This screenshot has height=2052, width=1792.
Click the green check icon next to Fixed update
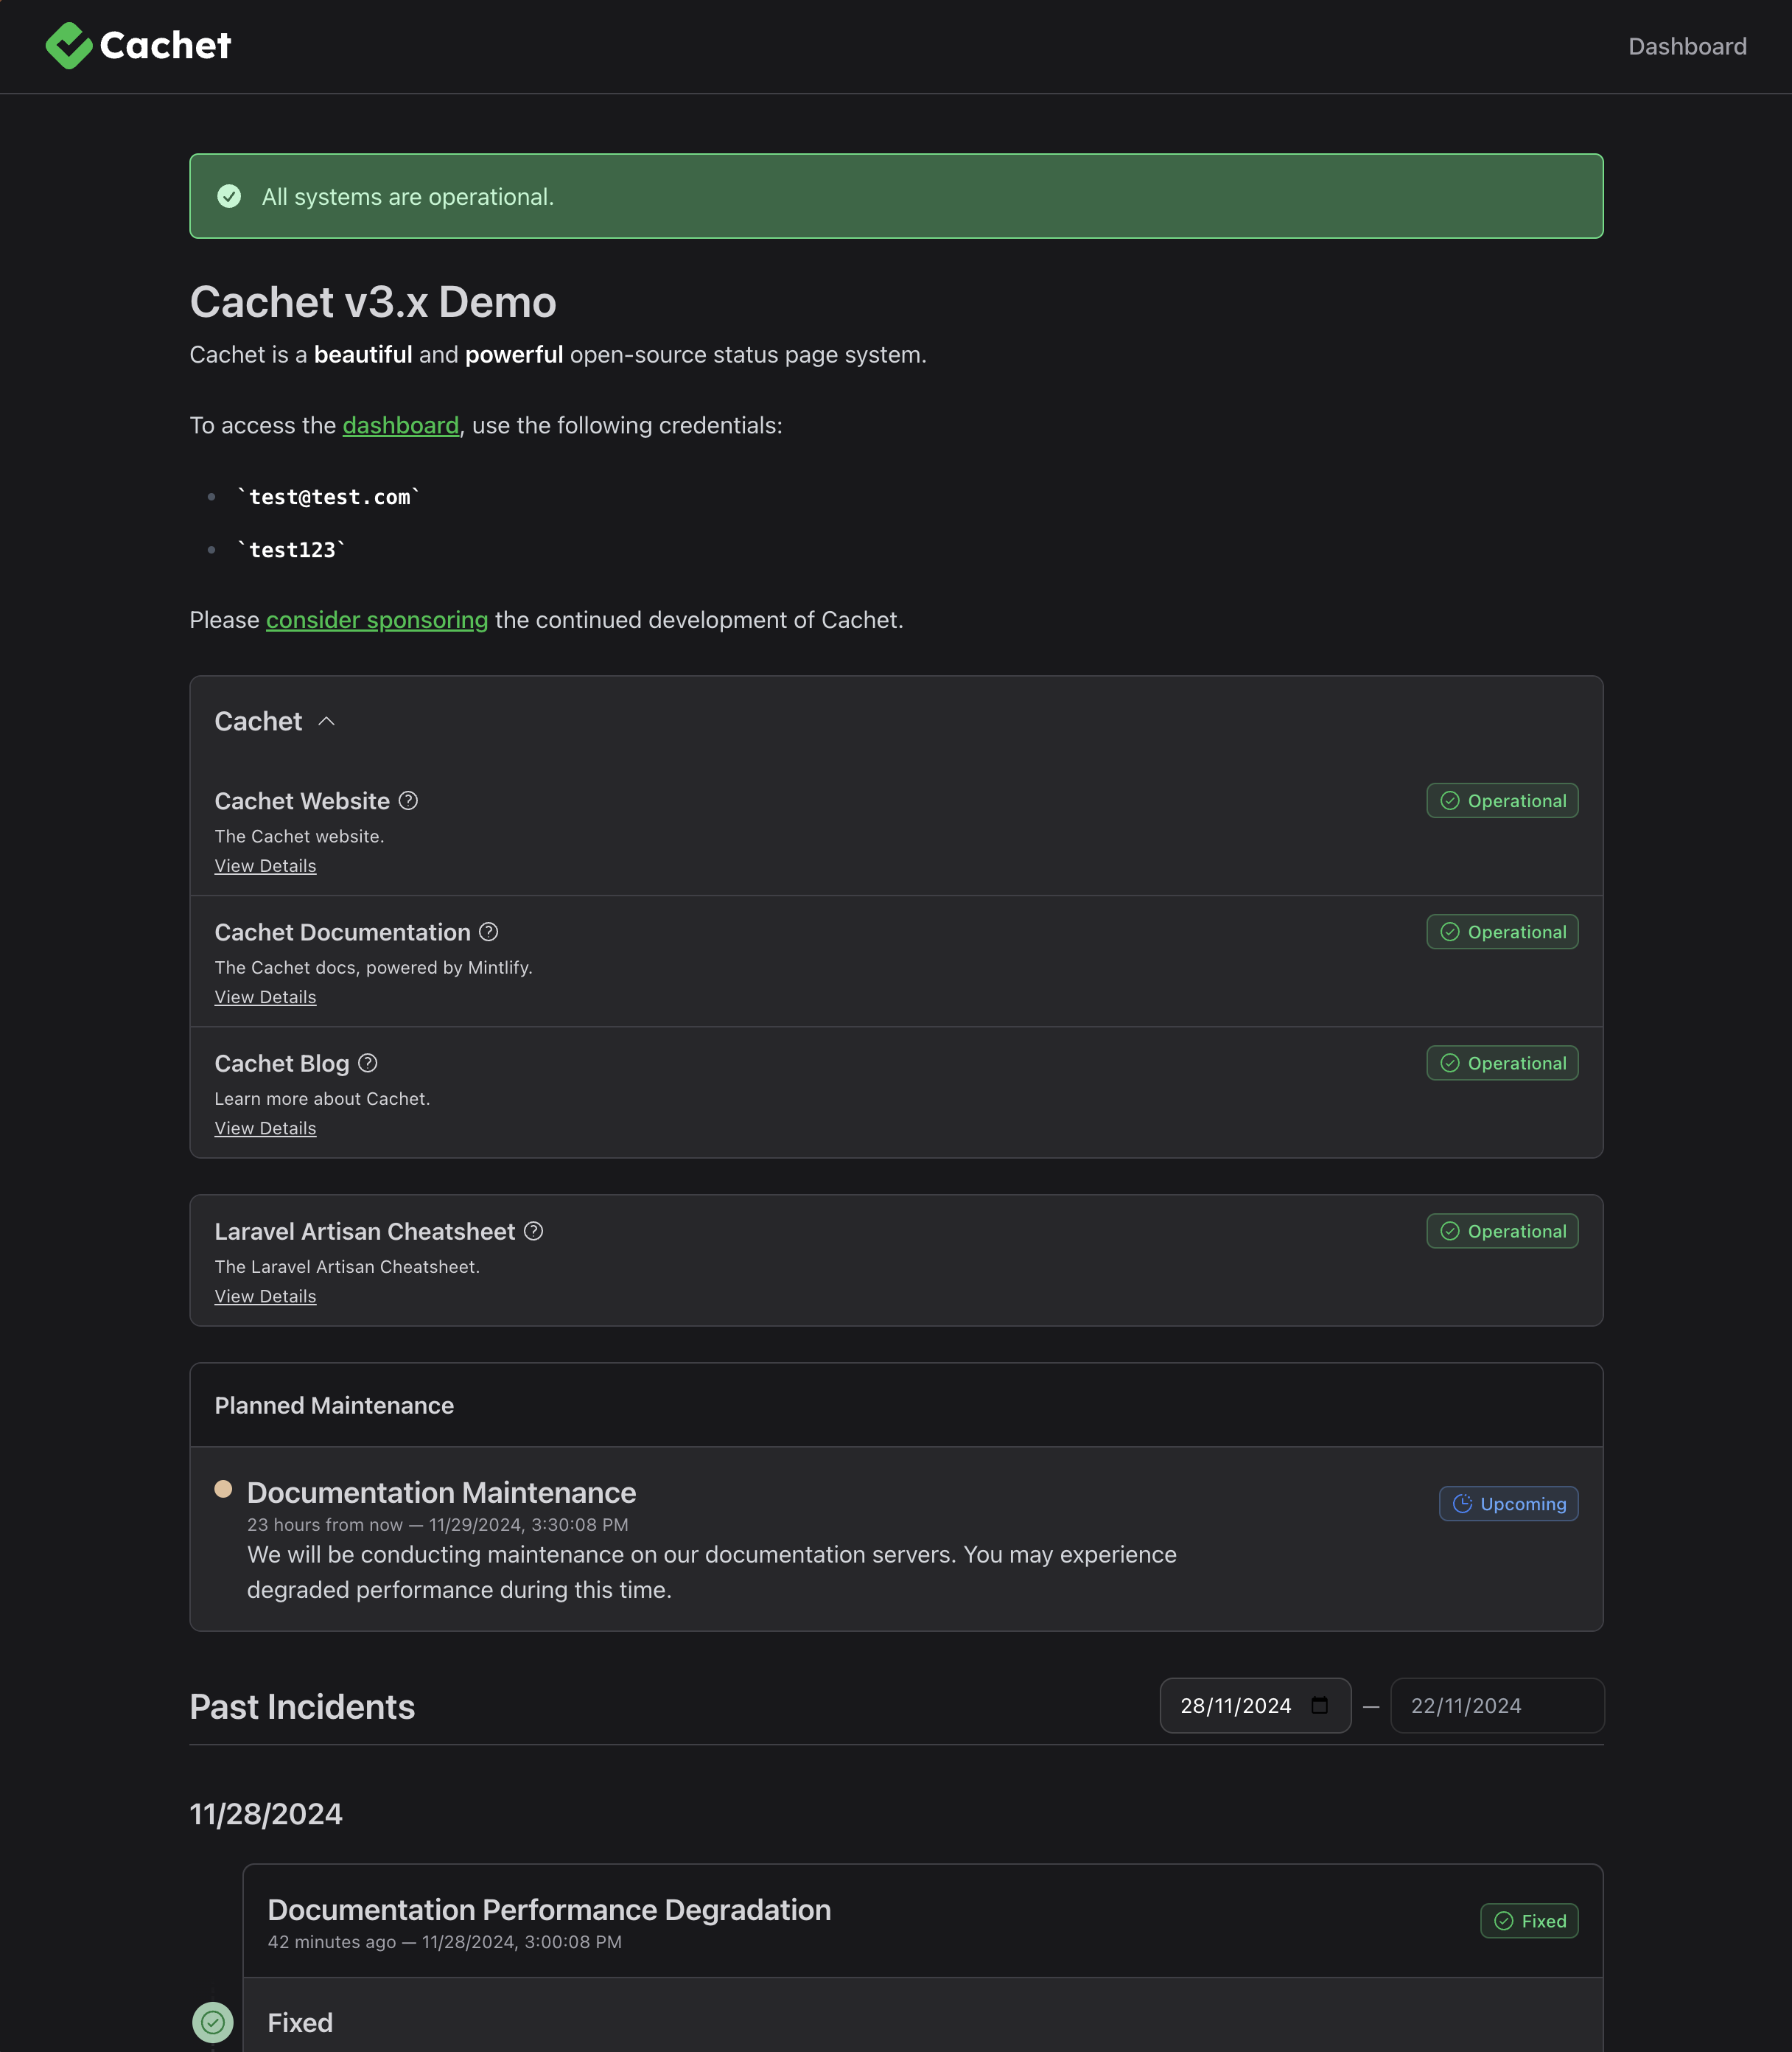213,2022
